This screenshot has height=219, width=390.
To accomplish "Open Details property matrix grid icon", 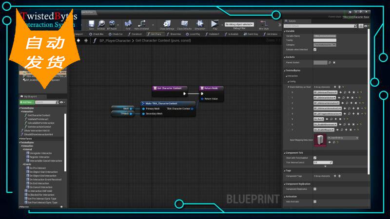I will [361, 26].
